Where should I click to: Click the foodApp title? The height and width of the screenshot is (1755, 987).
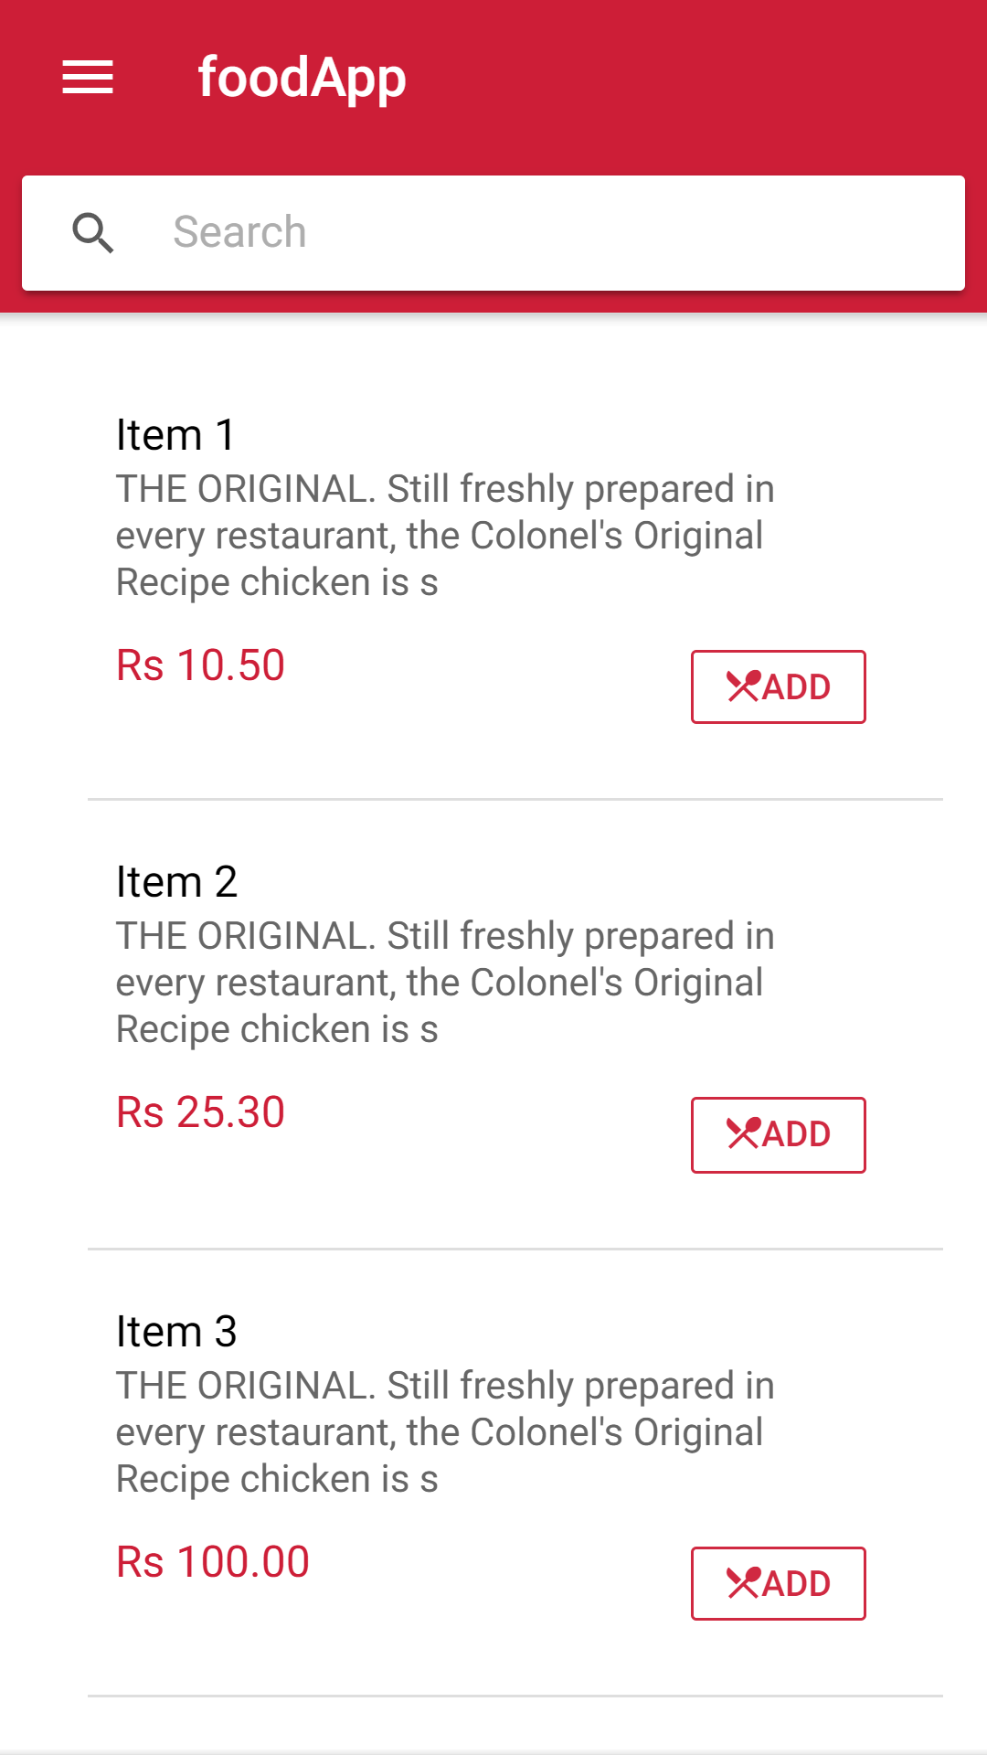pyautogui.click(x=302, y=78)
